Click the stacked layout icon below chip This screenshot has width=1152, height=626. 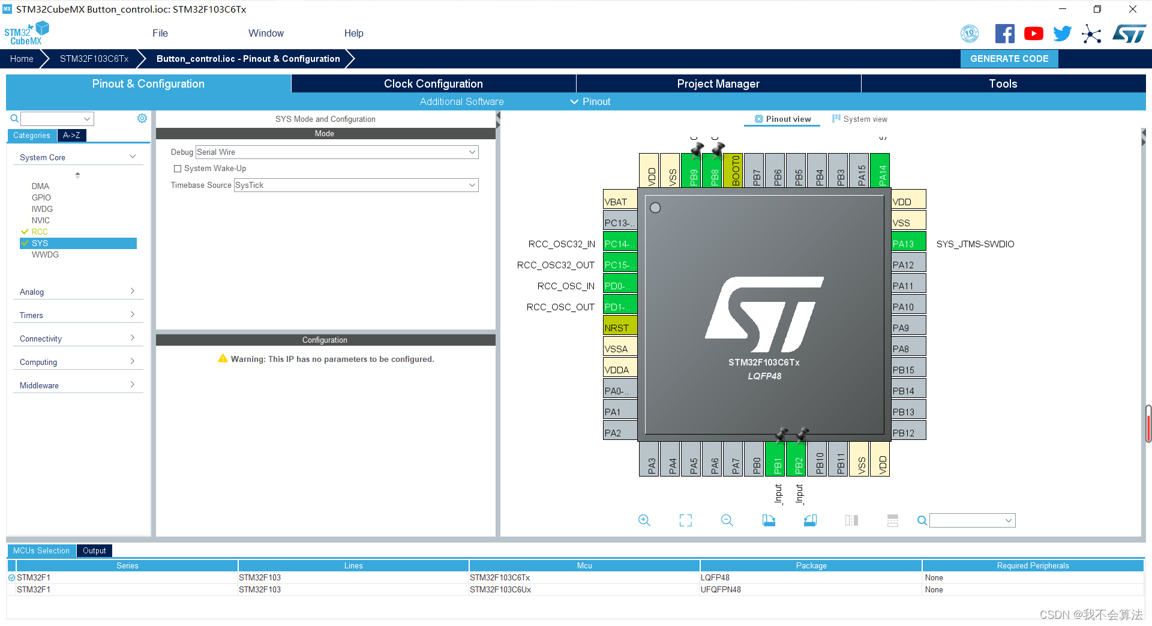pyautogui.click(x=893, y=520)
